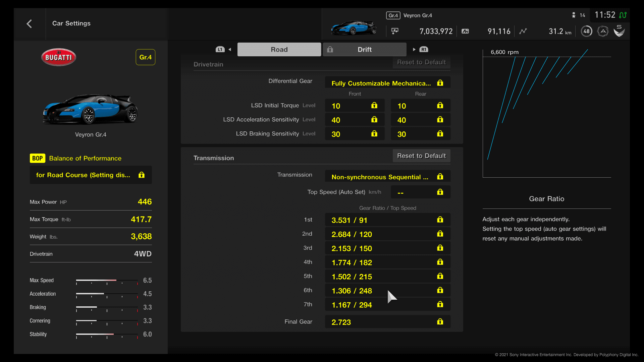Viewport: 644px width, 362px height.
Task: Reset Transmission settings to default
Action: (x=421, y=156)
